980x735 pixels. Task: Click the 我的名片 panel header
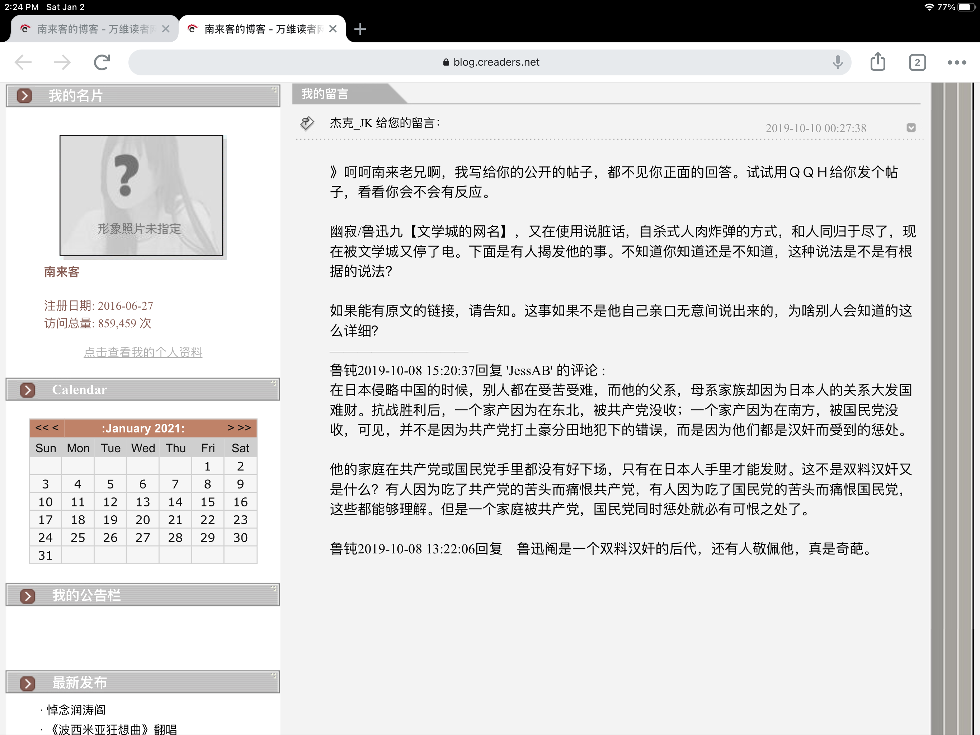point(143,96)
